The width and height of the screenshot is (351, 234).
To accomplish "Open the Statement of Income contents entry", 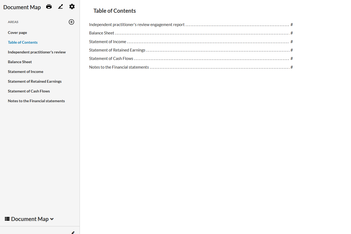I will click(108, 42).
